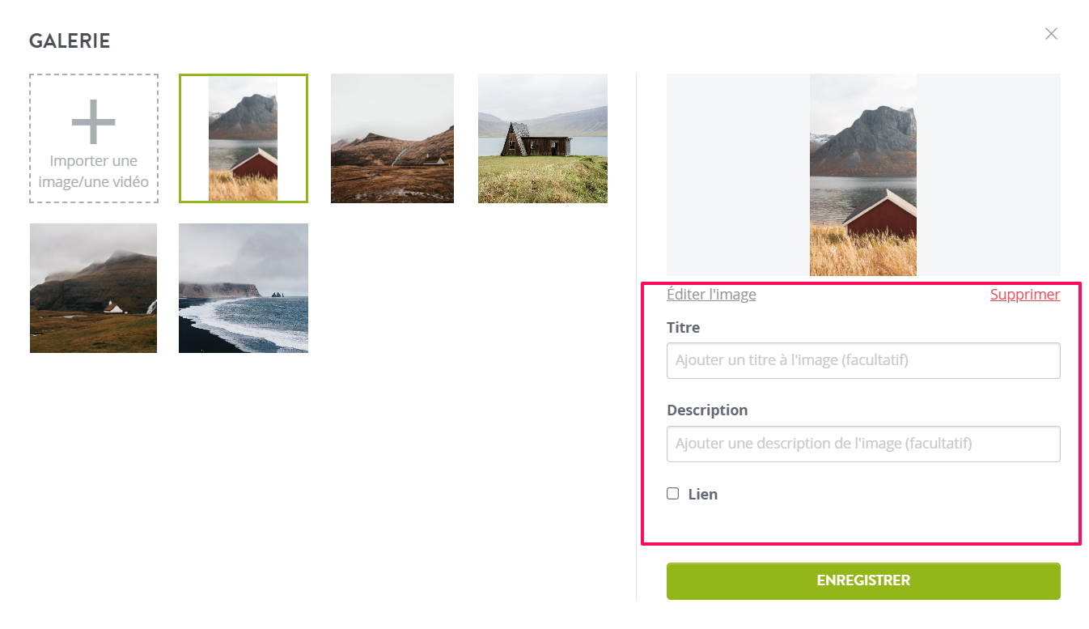
Task: Select the brown misty hills thumbnail
Action: [392, 138]
